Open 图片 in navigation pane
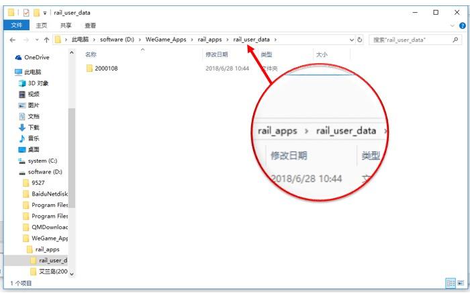The height and width of the screenshot is (293, 470). [34, 106]
